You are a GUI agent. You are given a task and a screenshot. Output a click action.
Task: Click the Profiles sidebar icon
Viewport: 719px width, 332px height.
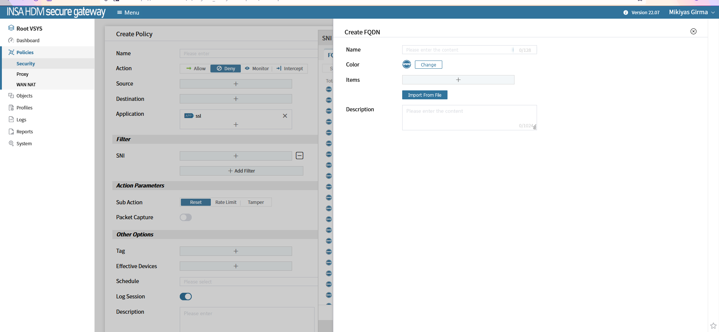click(x=11, y=108)
